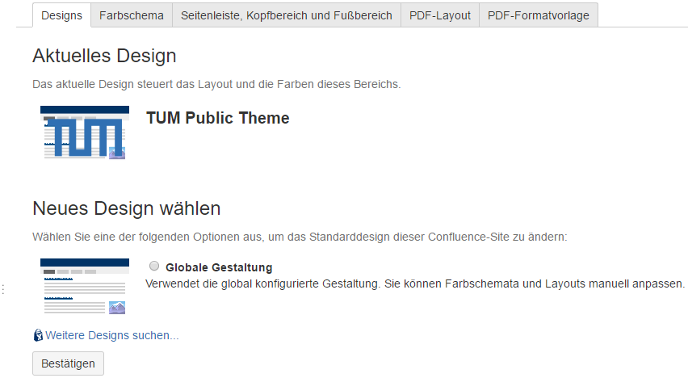Click the TUM Public Theme preview thumbnail
Viewport: 688px width, 378px height.
click(x=84, y=132)
